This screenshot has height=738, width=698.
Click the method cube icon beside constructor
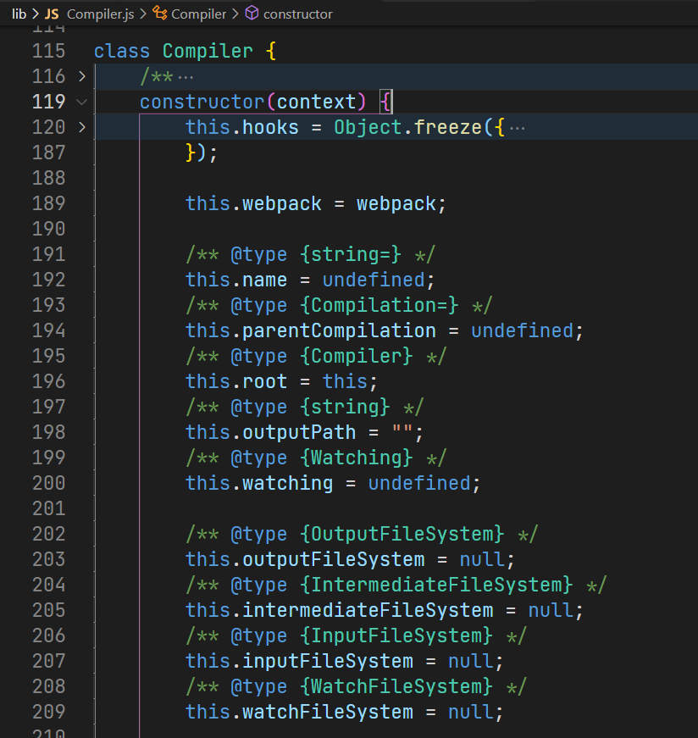coord(252,14)
